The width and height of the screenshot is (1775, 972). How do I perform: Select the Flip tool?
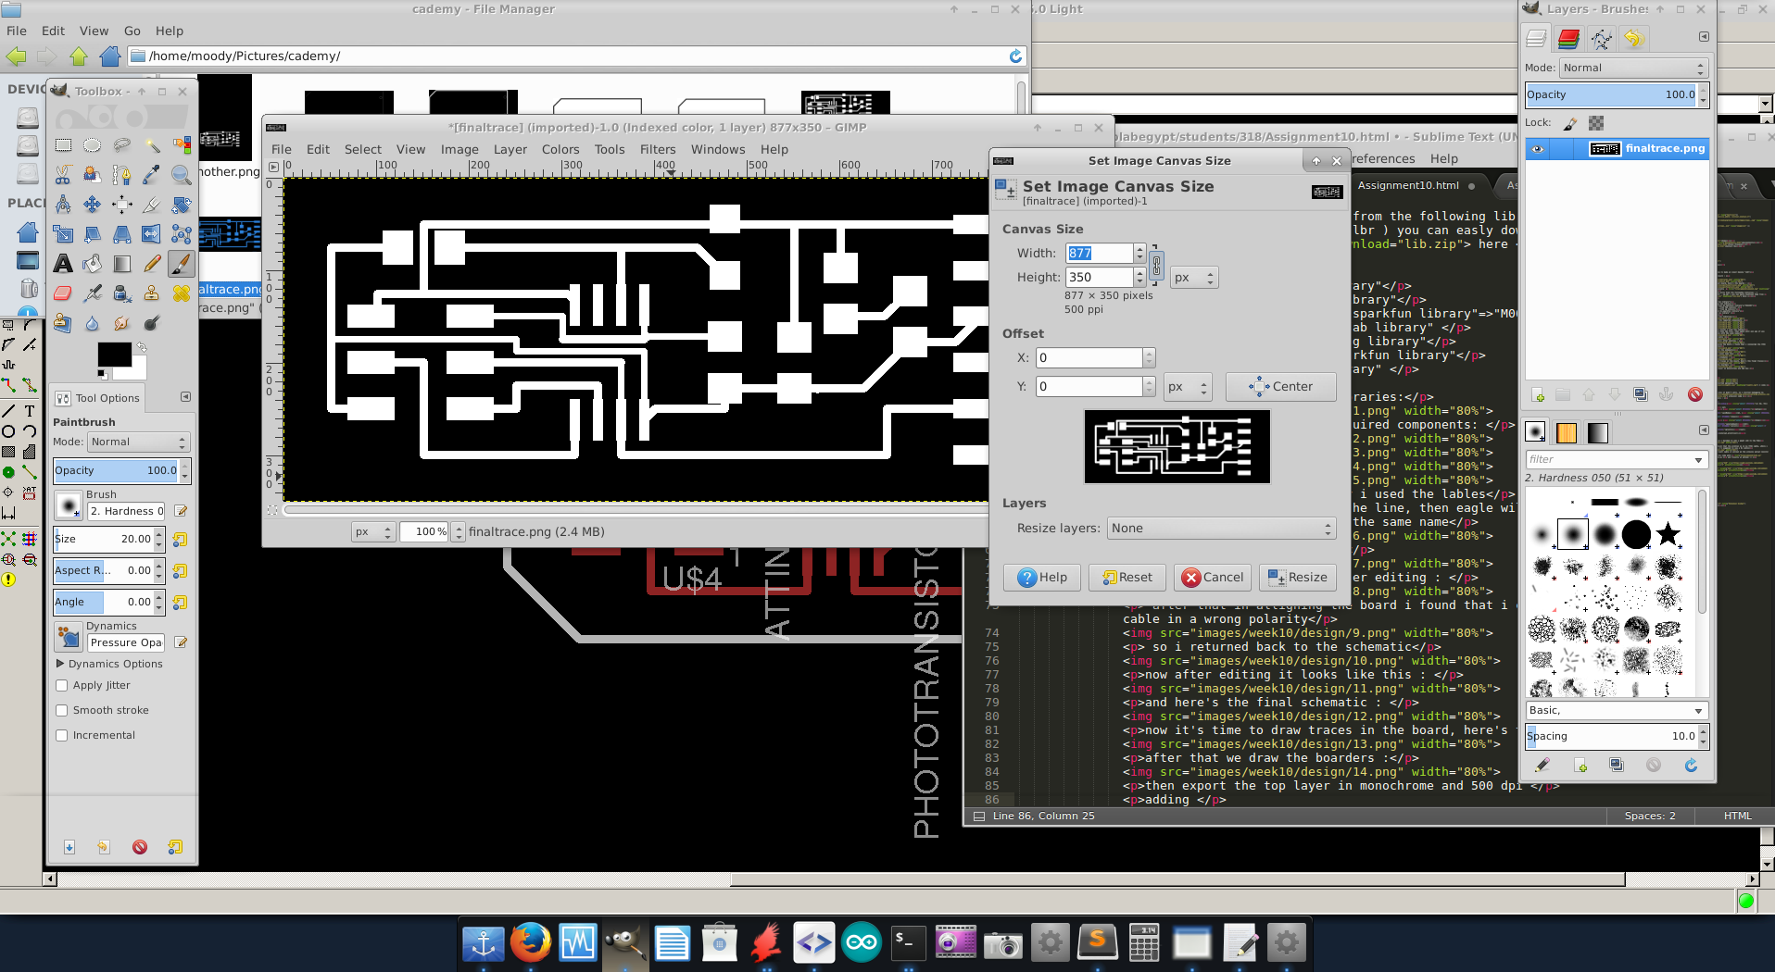(152, 234)
